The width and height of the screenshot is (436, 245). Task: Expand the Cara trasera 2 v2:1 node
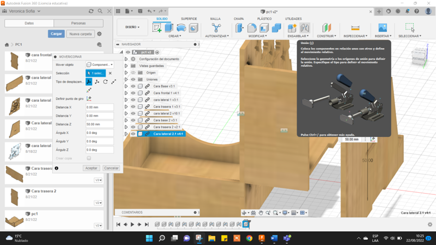[x=126, y=127]
